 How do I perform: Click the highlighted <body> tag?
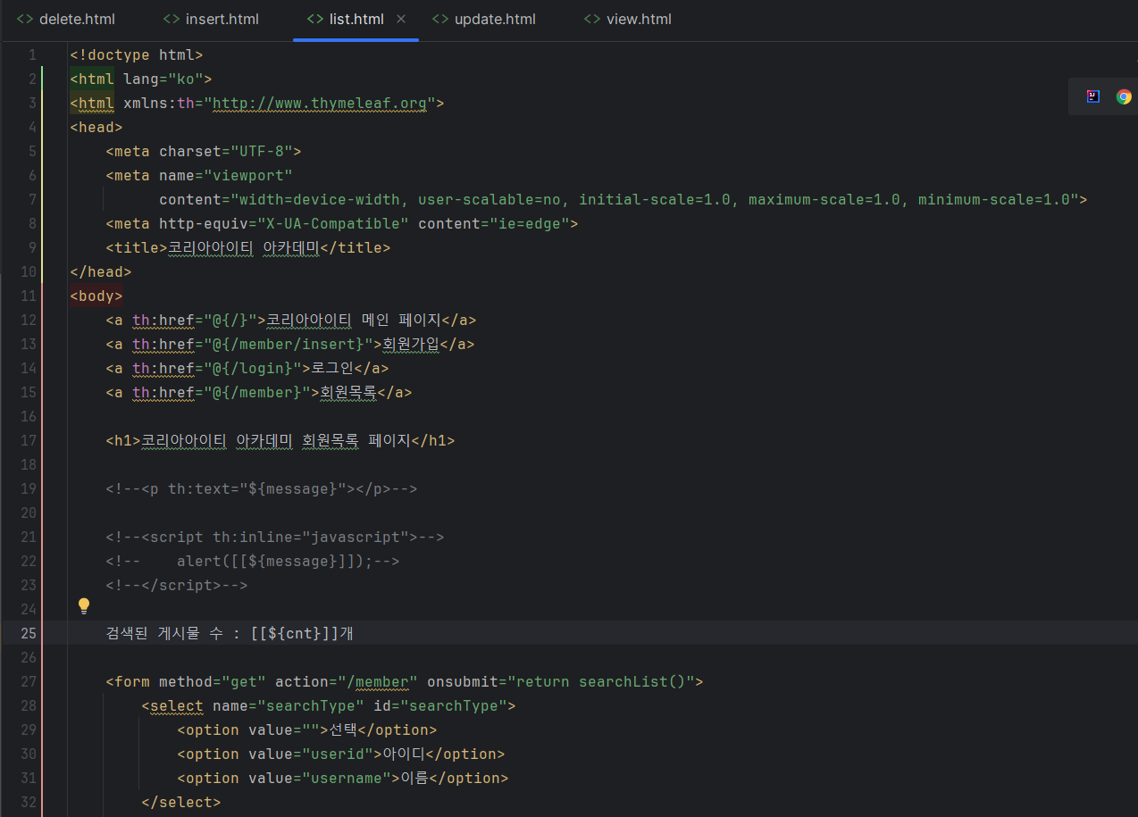96,296
